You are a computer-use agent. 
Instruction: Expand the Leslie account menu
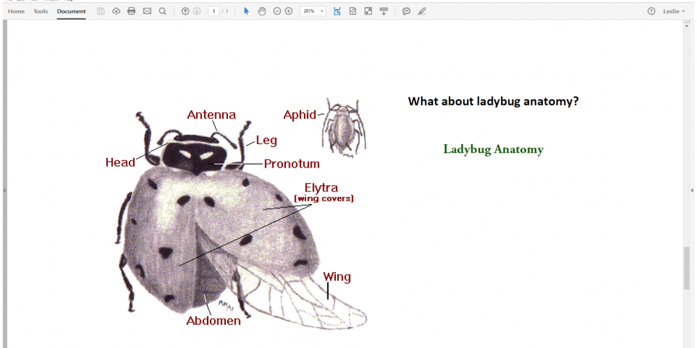pyautogui.click(x=674, y=11)
